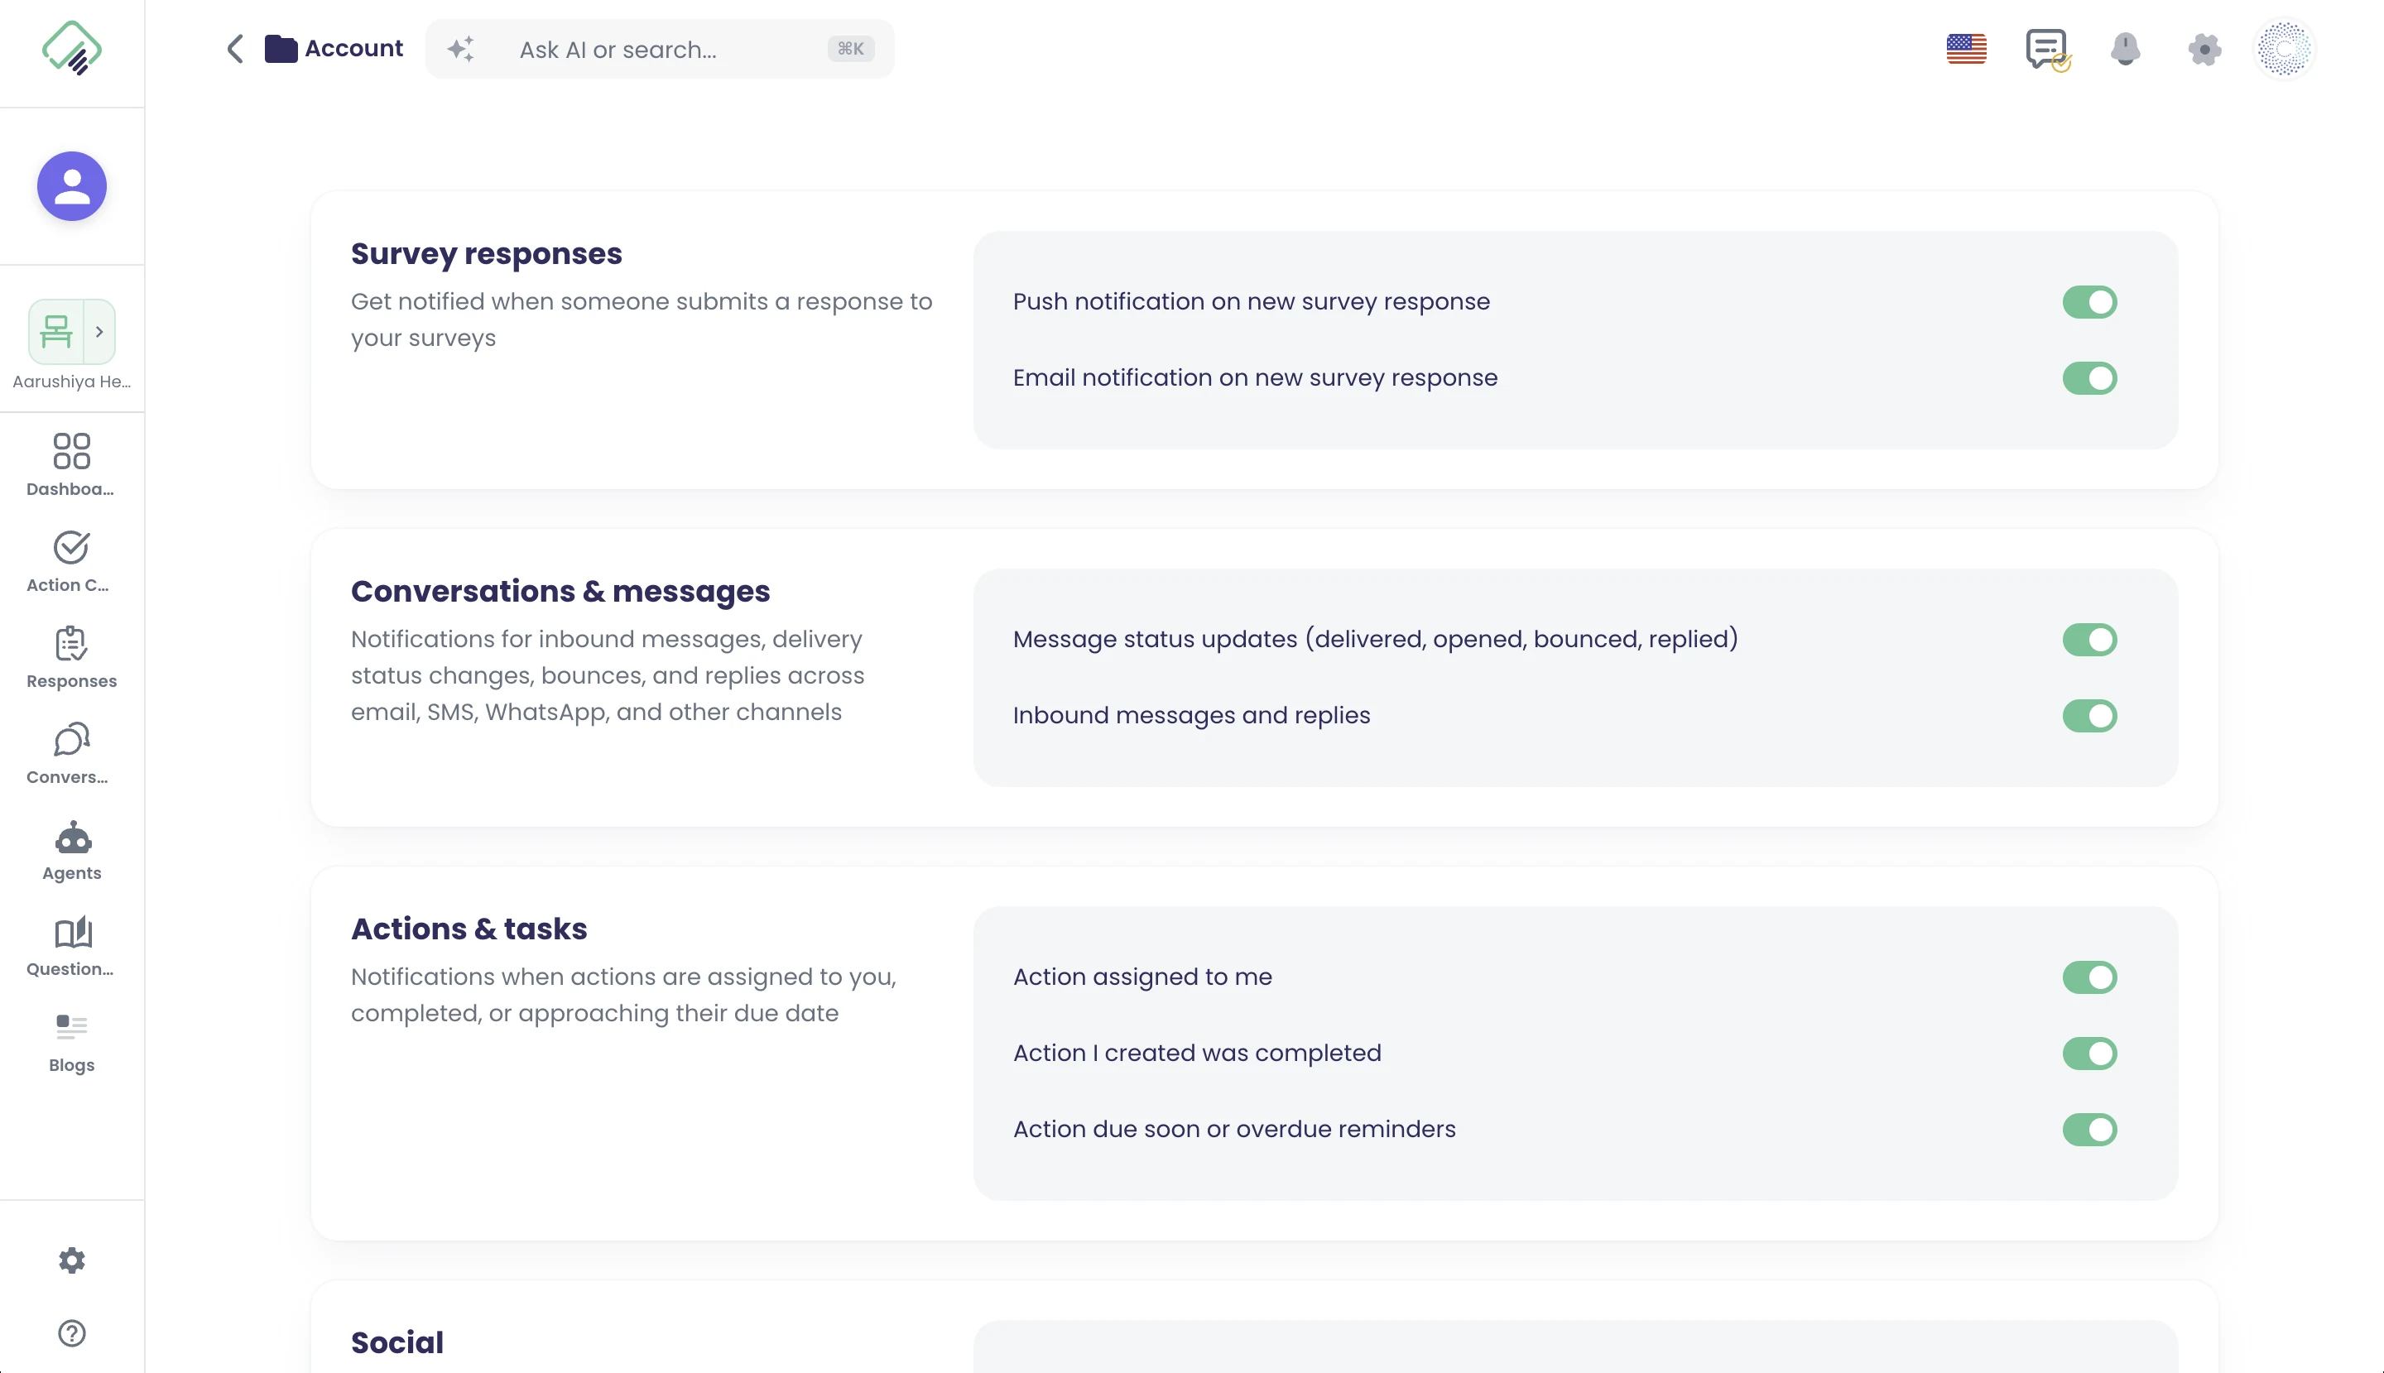Open the help question mark icon
The width and height of the screenshot is (2384, 1373).
(72, 1333)
